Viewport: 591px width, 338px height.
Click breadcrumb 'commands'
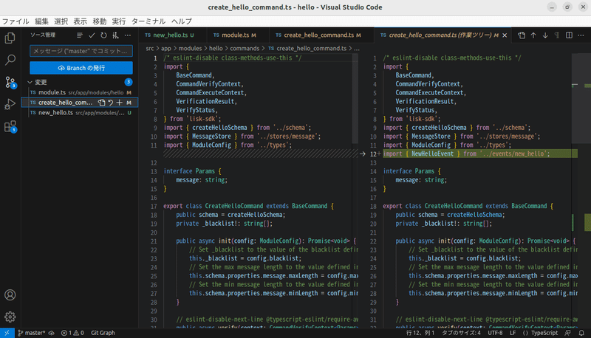(245, 48)
